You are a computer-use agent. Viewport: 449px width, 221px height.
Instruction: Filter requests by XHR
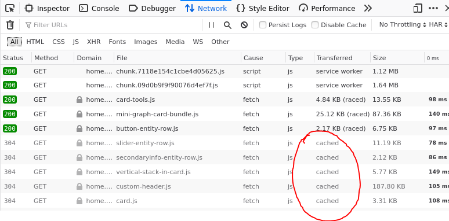tap(94, 42)
